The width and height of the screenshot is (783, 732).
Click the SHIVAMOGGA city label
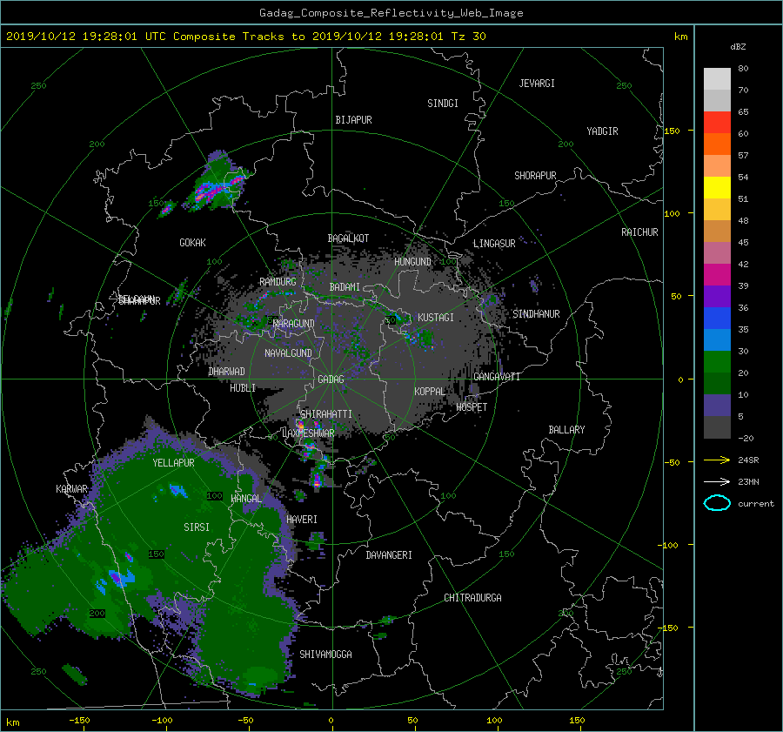[325, 655]
